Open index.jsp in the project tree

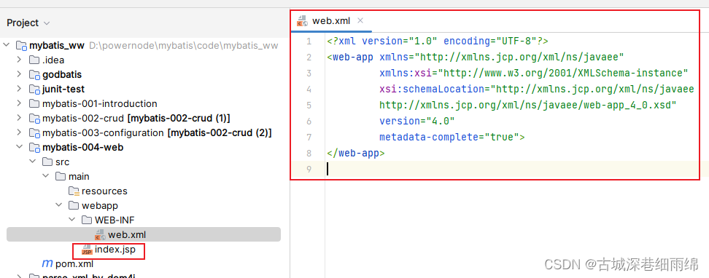pos(115,249)
